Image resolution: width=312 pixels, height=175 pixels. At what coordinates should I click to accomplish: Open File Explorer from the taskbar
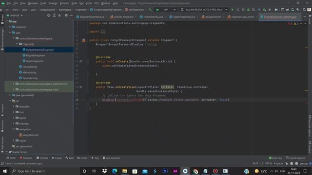(125, 171)
